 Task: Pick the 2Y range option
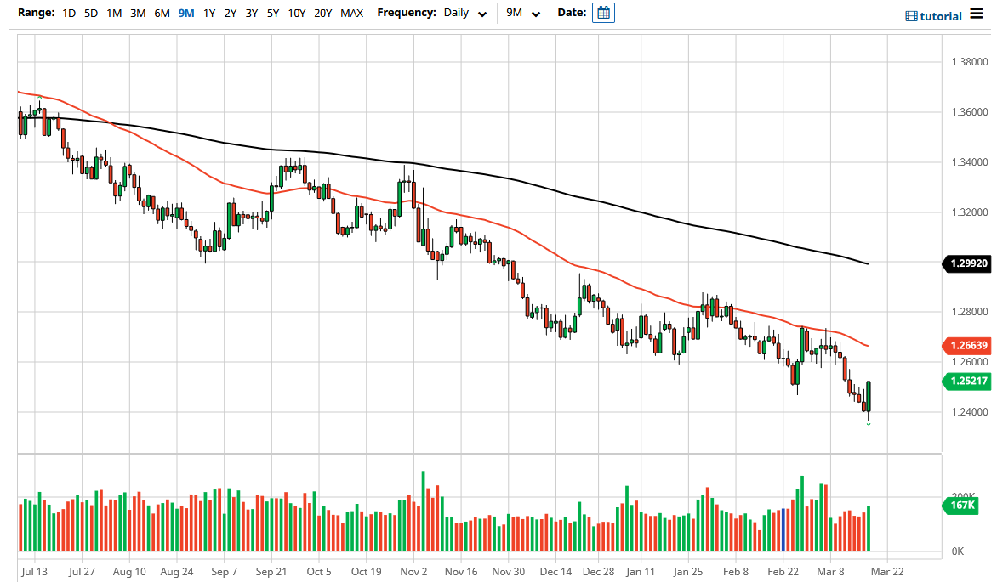[x=230, y=14]
